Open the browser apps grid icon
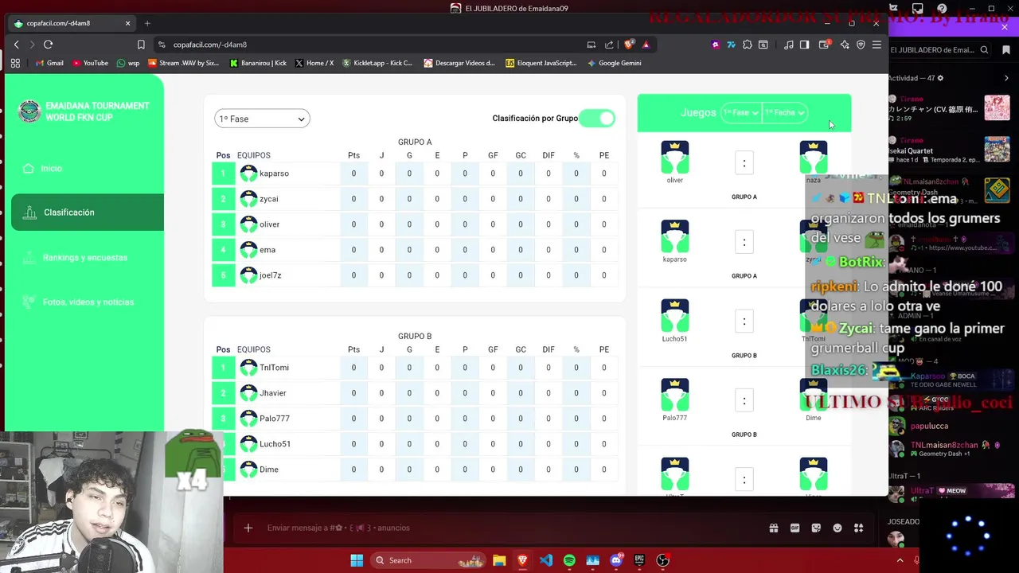The width and height of the screenshot is (1019, 573). point(15,63)
